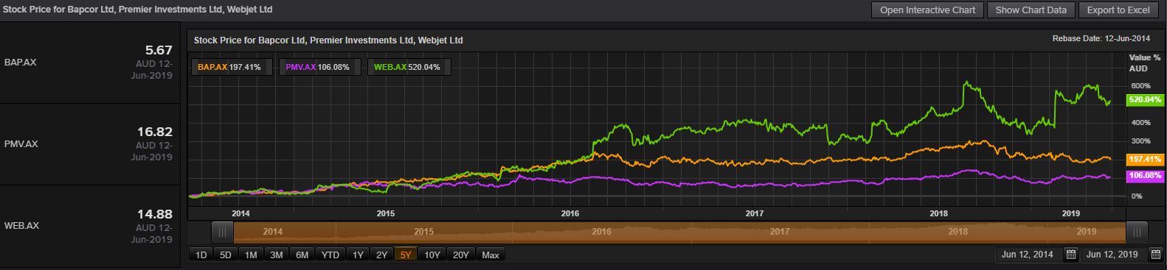Click the purple 106.08% value tag

1145,176
